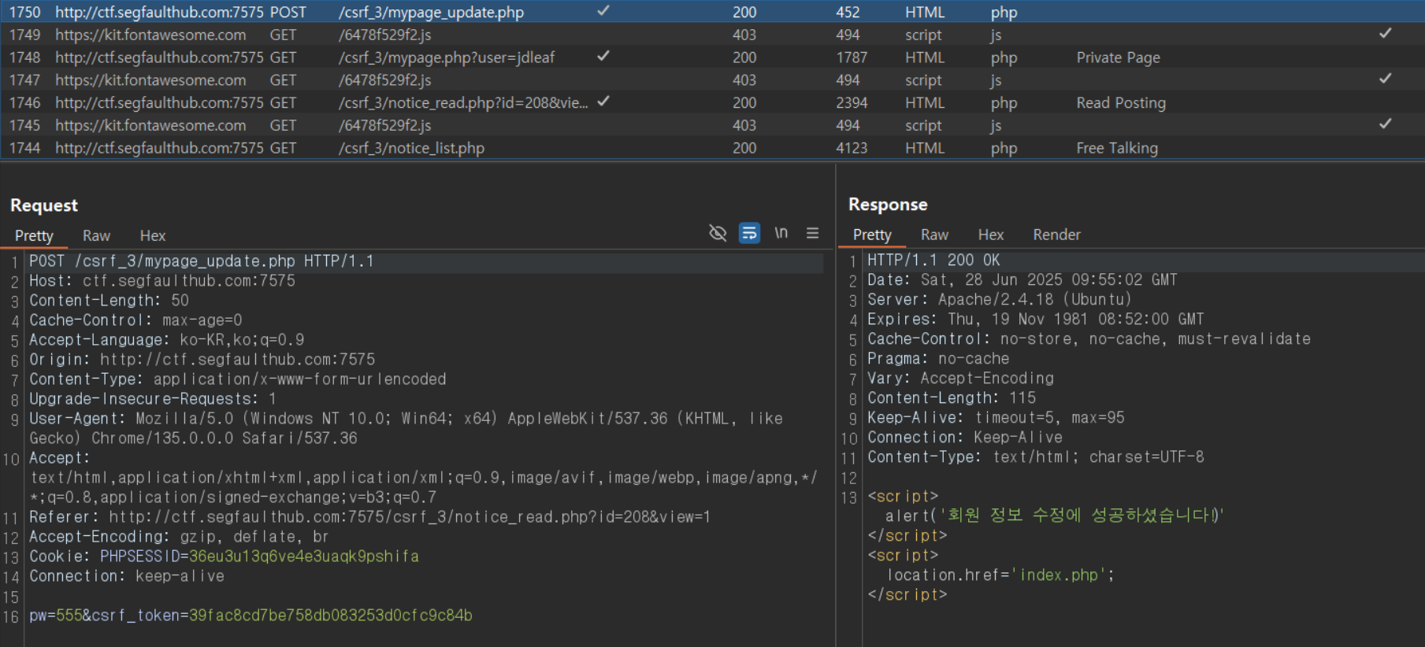Click the User-Agent header line
Viewport: 1425px width, 647px height.
[406, 428]
